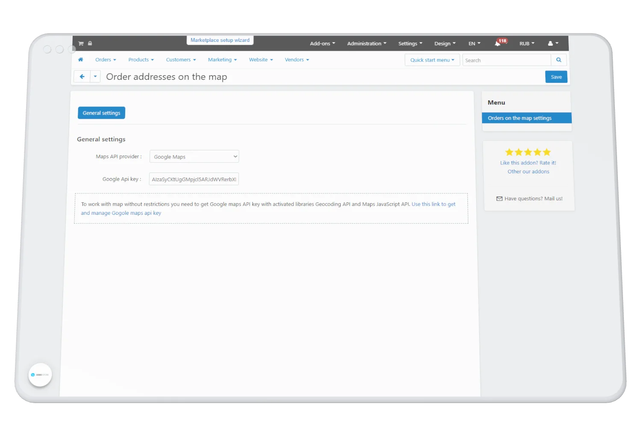Image resolution: width=641 pixels, height=427 pixels.
Task: Select the General settings tab
Action: (101, 113)
